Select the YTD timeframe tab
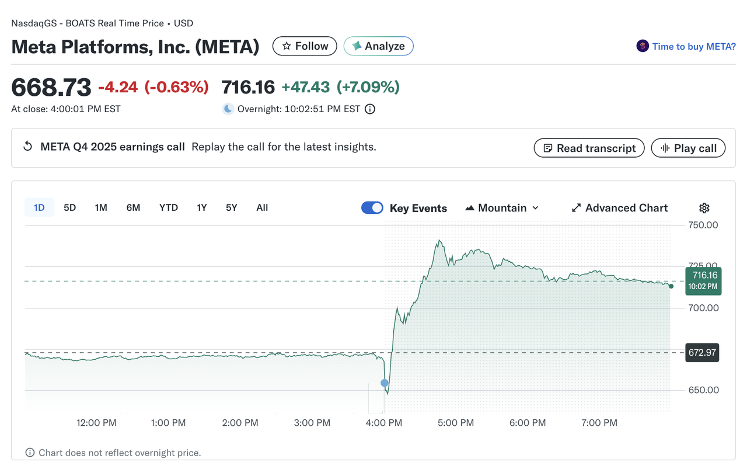747x469 pixels. click(x=168, y=207)
